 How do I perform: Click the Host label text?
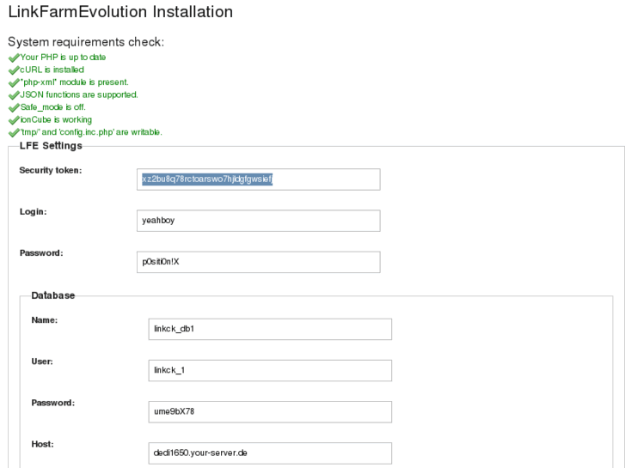(x=43, y=444)
